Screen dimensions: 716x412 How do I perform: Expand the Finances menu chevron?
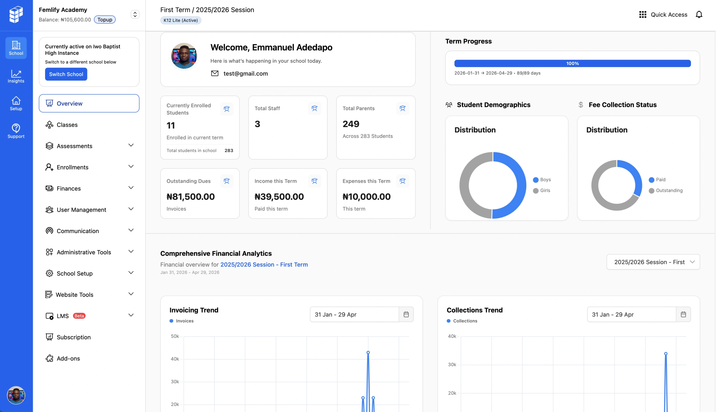pos(131,188)
